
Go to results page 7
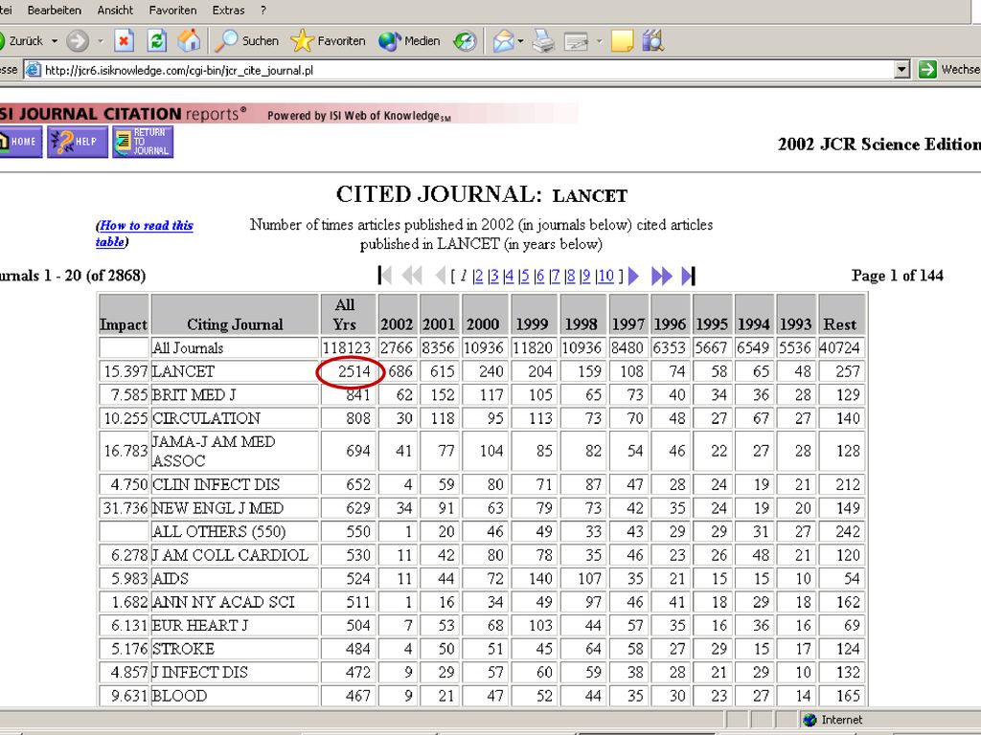[556, 277]
